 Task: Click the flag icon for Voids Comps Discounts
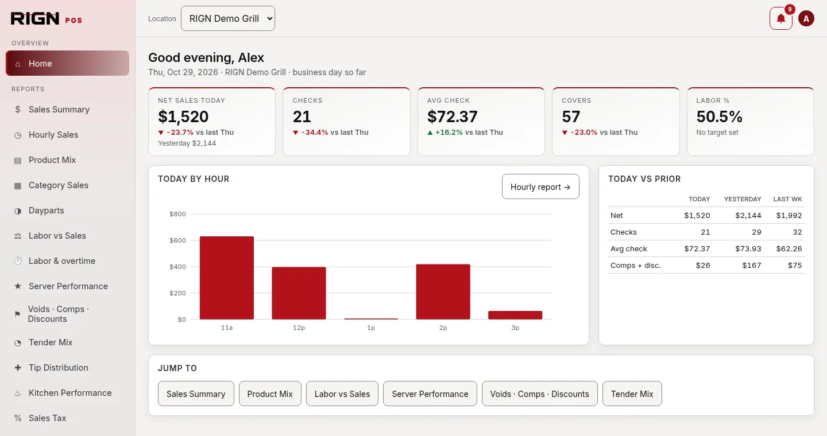pyautogui.click(x=17, y=314)
